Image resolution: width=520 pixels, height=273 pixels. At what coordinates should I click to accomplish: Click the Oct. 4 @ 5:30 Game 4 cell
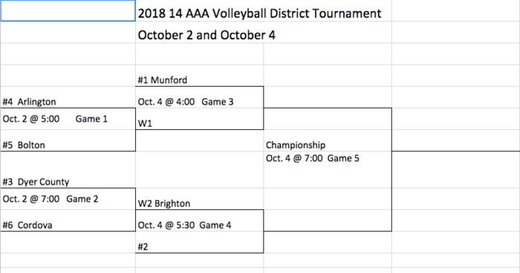click(x=199, y=220)
